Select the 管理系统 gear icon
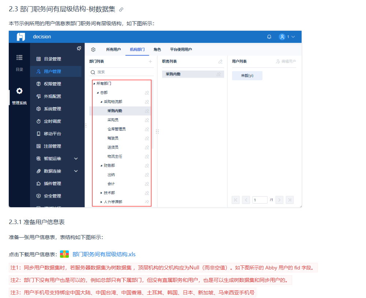 [19, 91]
